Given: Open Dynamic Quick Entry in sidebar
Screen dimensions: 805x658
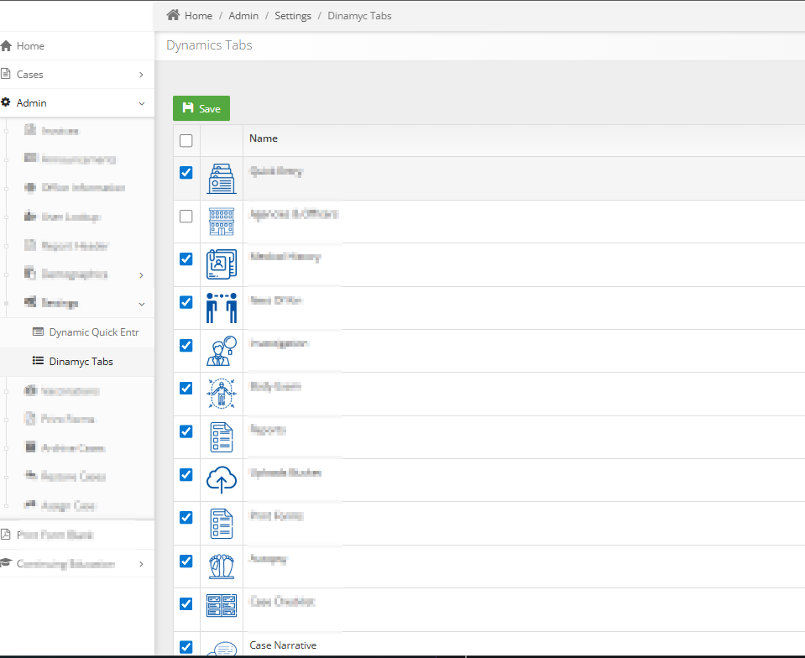Looking at the screenshot, I should (86, 332).
